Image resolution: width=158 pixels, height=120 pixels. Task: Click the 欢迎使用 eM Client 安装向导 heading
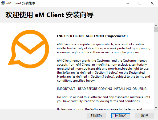(x=49, y=15)
